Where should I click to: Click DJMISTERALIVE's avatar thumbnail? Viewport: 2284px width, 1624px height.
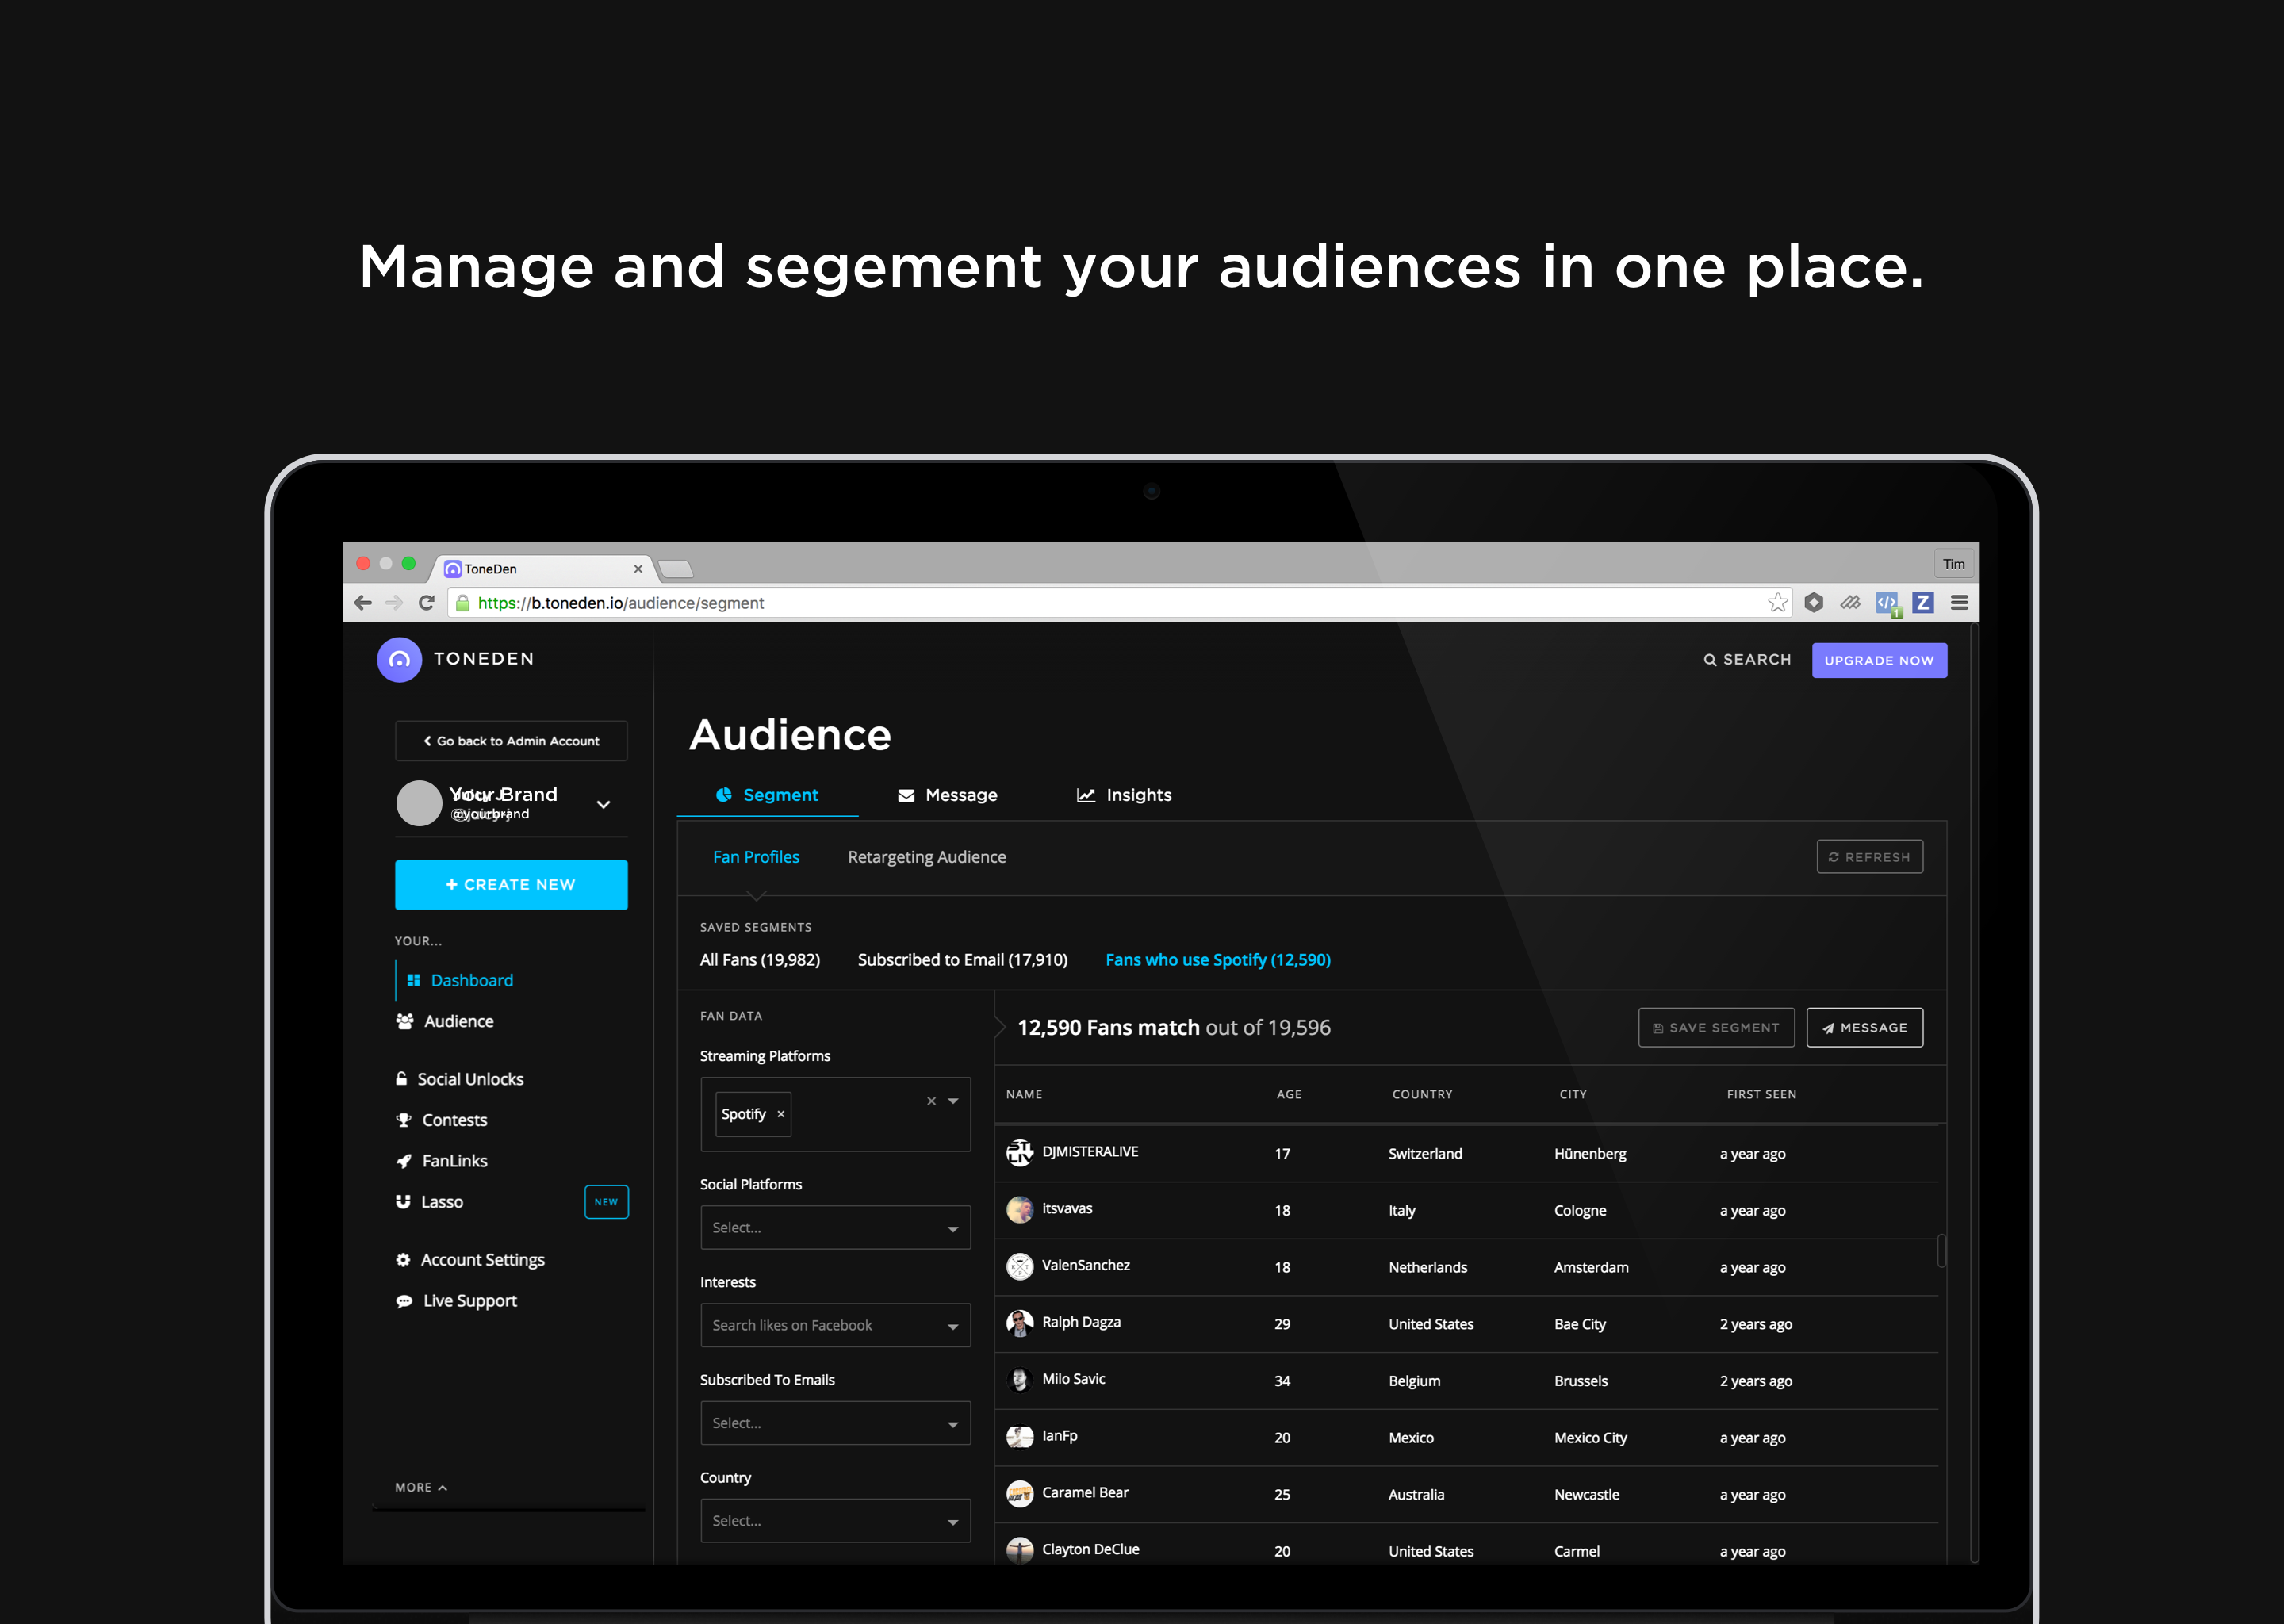pos(1019,1153)
